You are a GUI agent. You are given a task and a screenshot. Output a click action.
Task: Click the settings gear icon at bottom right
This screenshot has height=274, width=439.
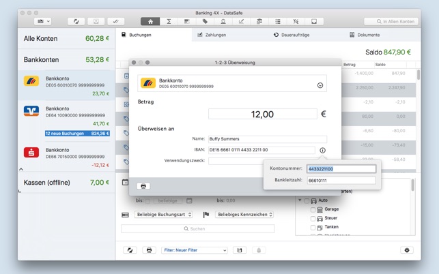[407, 250]
